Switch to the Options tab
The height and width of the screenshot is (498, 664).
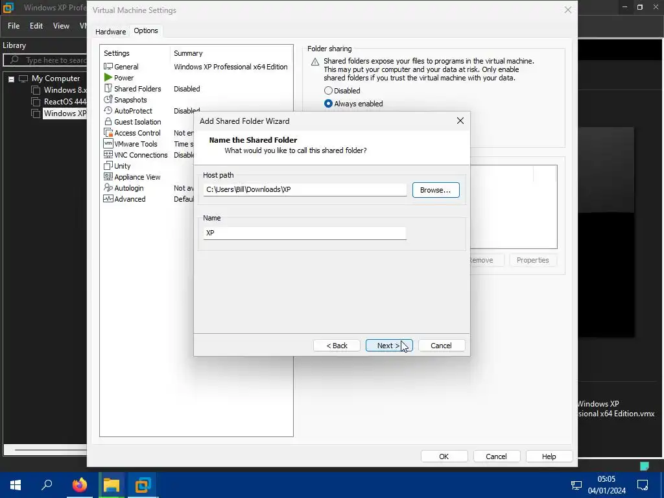146,30
